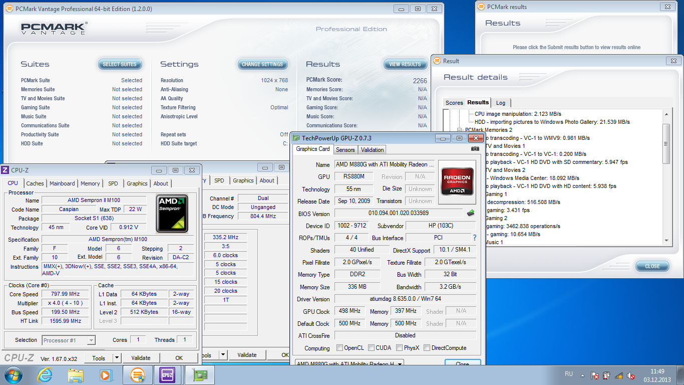Save the BIOS using the green chip icon
Viewport: 684px width, 385px height.
[471, 213]
